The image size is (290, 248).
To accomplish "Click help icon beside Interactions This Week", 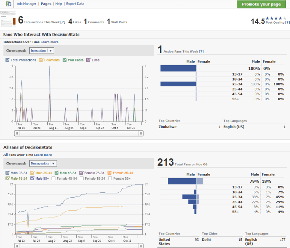I will click(62, 22).
